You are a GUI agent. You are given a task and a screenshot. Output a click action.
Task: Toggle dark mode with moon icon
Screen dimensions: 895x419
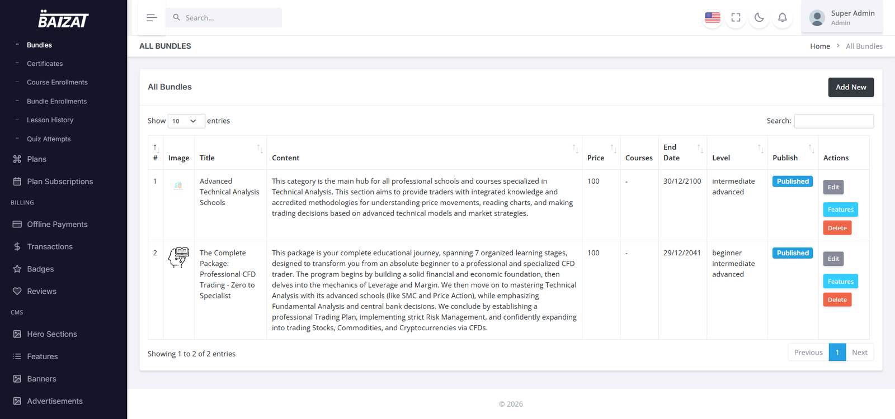pos(759,18)
